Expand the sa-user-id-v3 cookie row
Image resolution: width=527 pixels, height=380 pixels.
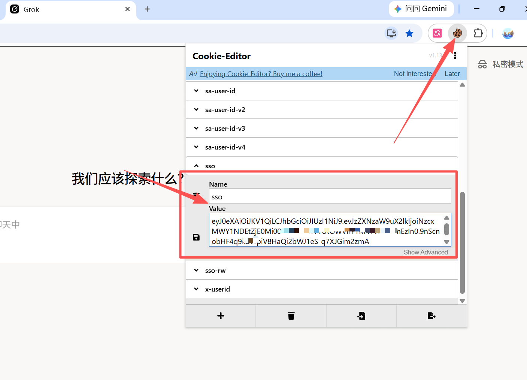(x=322, y=129)
